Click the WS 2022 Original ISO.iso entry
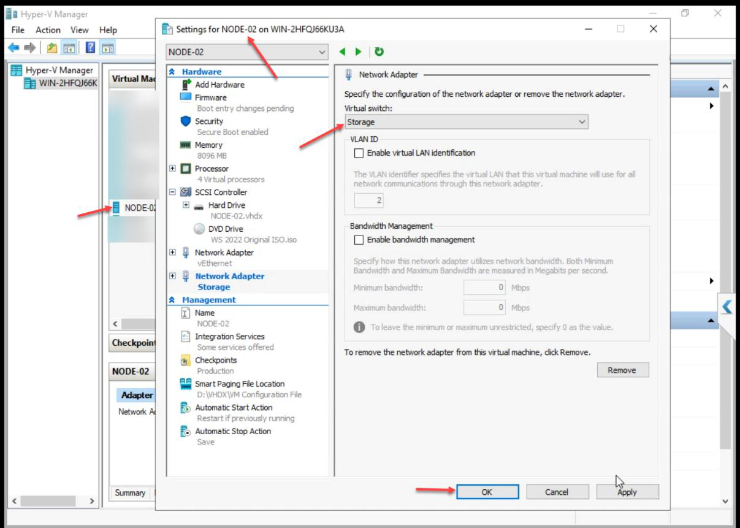Image resolution: width=740 pixels, height=528 pixels. point(254,240)
